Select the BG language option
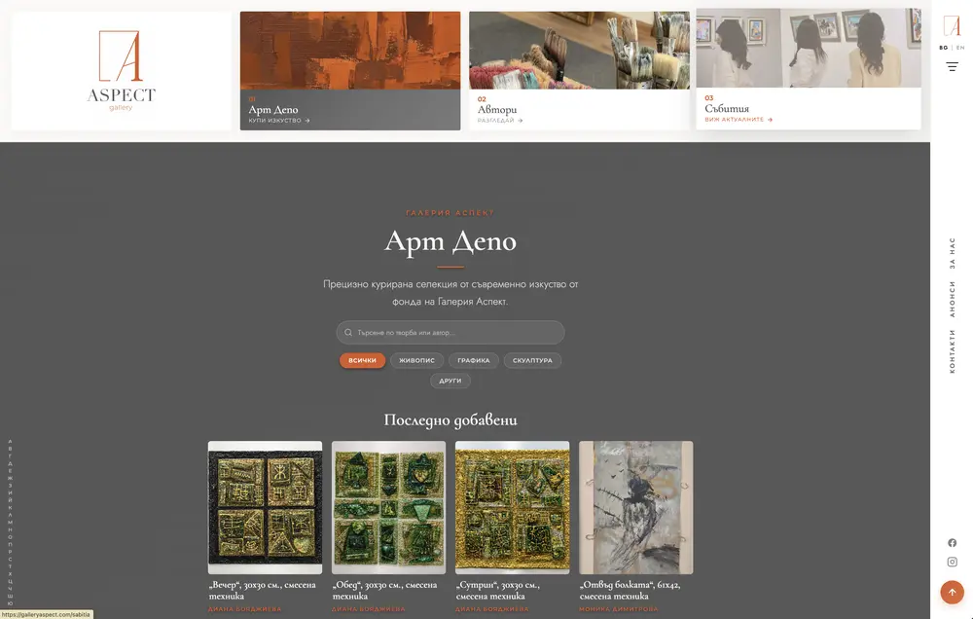This screenshot has height=619, width=973. [943, 48]
